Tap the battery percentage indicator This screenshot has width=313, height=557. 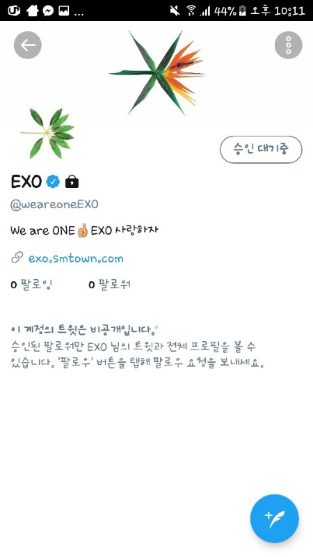(x=225, y=10)
